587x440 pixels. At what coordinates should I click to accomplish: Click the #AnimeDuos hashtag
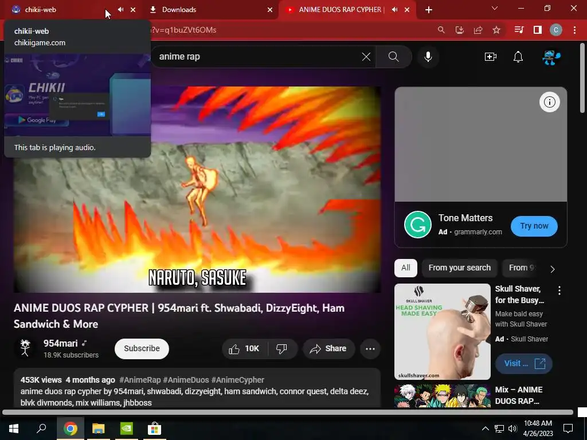point(186,380)
